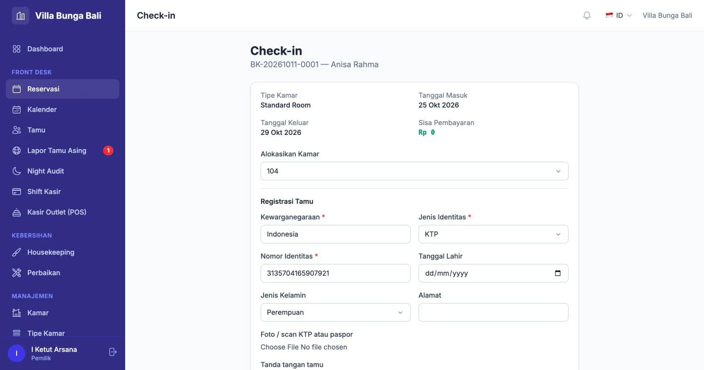Click the logout icon beside I Ketut Arsana

[113, 352]
